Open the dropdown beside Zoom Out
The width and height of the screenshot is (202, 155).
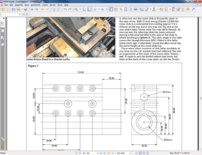(x=99, y=9)
